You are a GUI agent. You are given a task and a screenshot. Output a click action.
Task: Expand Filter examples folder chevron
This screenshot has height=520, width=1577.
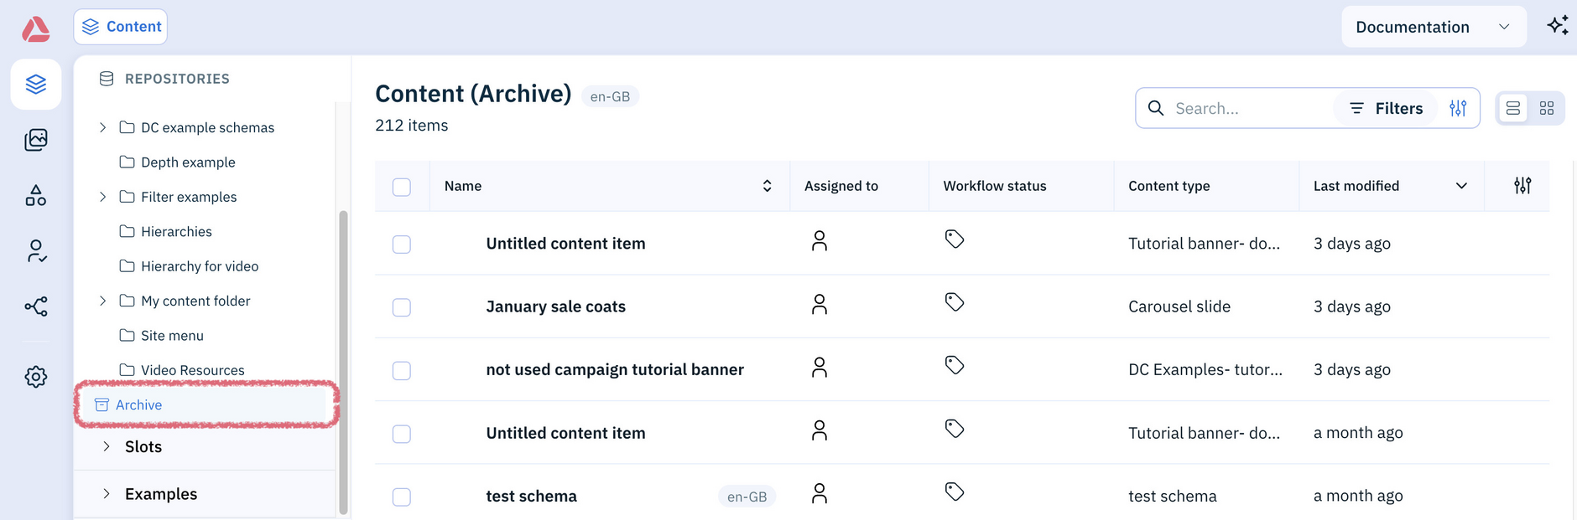pyautogui.click(x=102, y=197)
